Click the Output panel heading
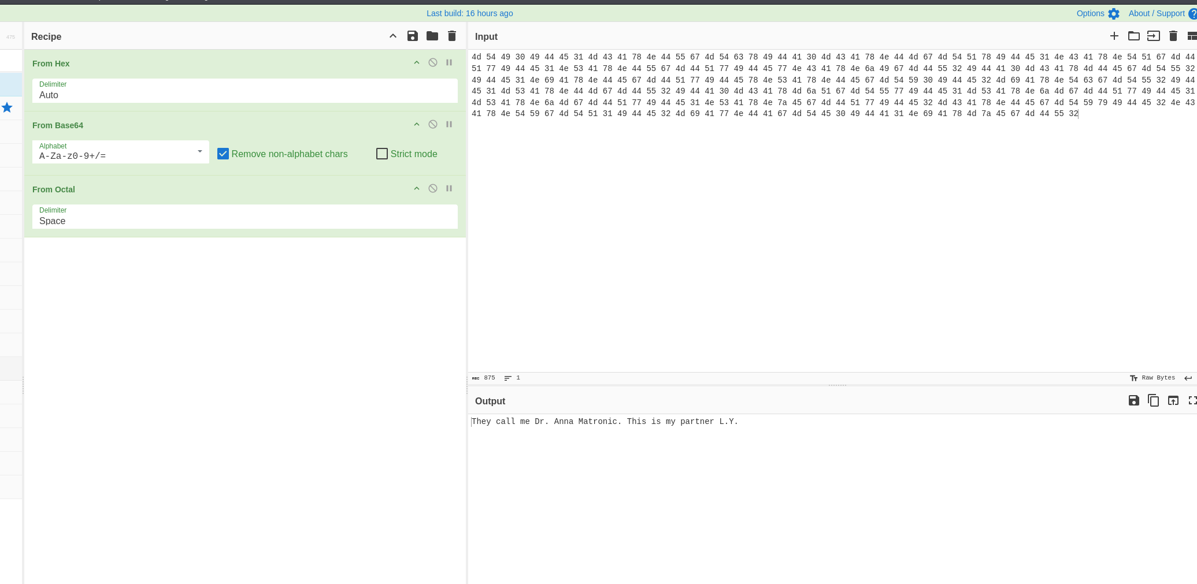 click(x=490, y=401)
